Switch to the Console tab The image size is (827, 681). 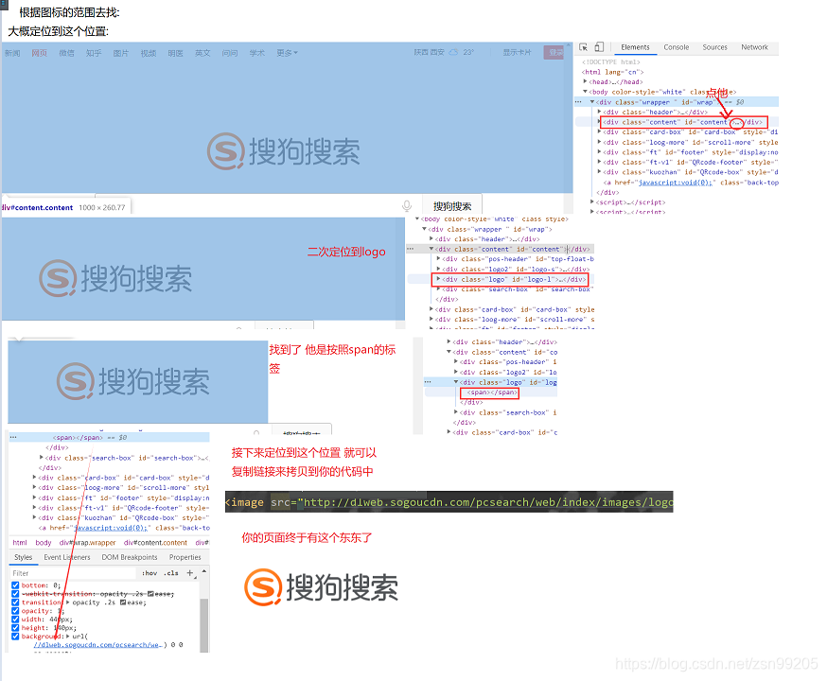(x=677, y=47)
